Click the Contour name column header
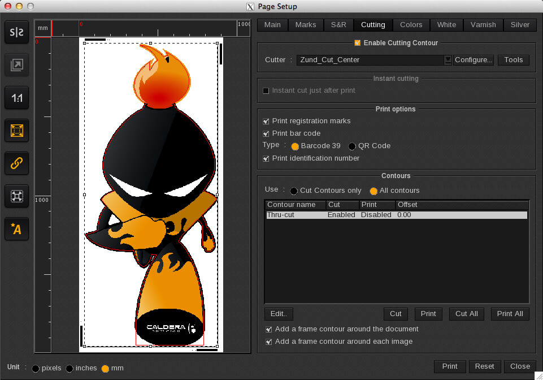Screen dimensions: 543x380 pos(296,205)
